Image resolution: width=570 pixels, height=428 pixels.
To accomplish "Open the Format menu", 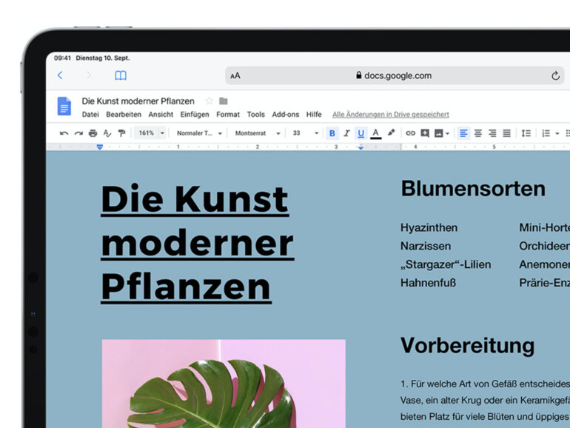I will (228, 115).
